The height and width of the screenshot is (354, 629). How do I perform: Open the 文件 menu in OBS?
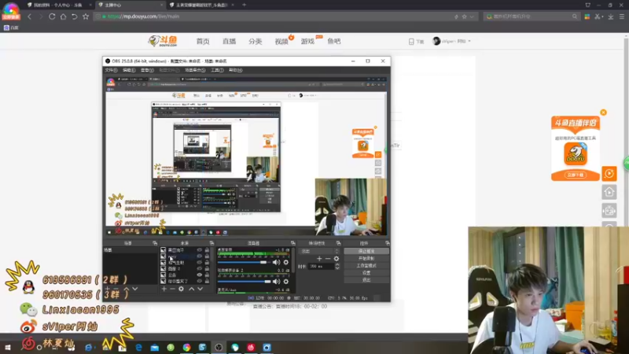click(x=111, y=70)
